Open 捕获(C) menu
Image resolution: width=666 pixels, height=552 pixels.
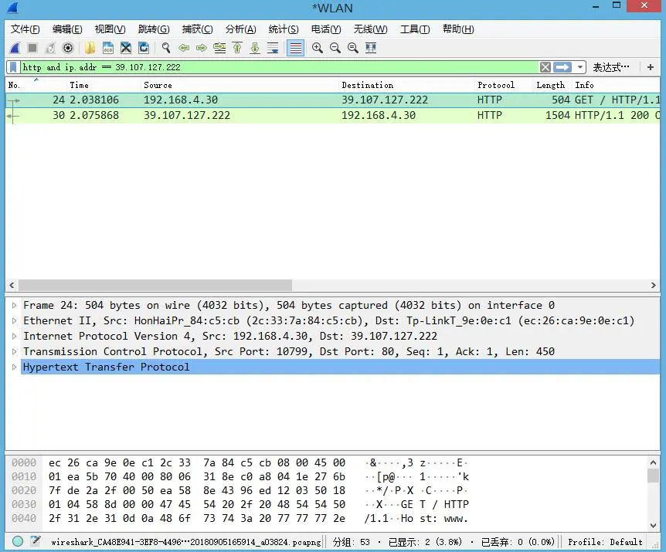[197, 29]
